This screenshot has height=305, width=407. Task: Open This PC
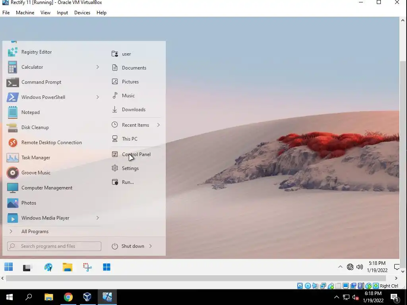(x=130, y=139)
